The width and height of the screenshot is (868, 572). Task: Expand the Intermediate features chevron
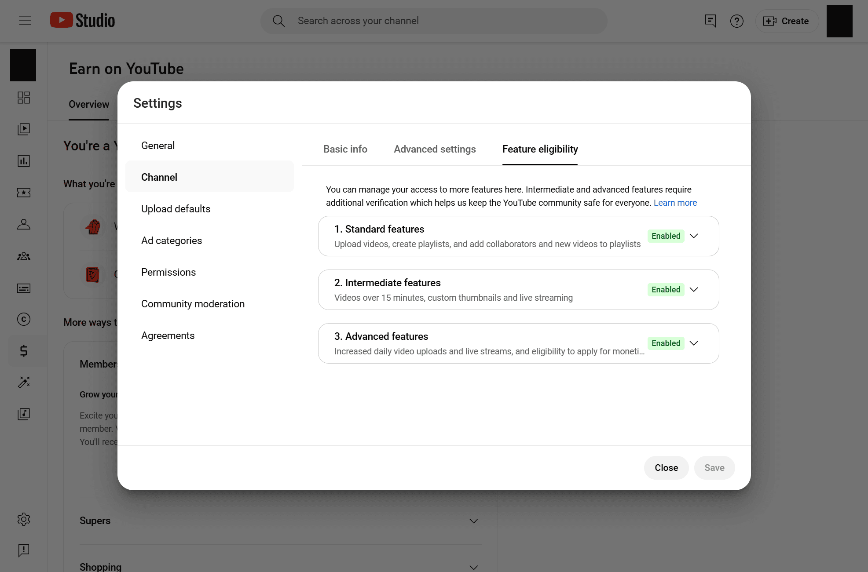tap(694, 290)
